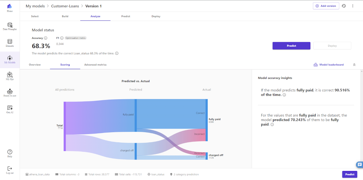This screenshot has height=180, width=363.
Task: Open the Help icon in sidebar
Action: [10, 153]
